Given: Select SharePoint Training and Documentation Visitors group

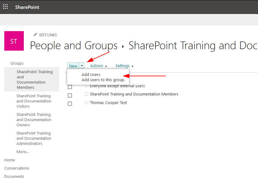Looking at the screenshot, I should tap(34, 101).
